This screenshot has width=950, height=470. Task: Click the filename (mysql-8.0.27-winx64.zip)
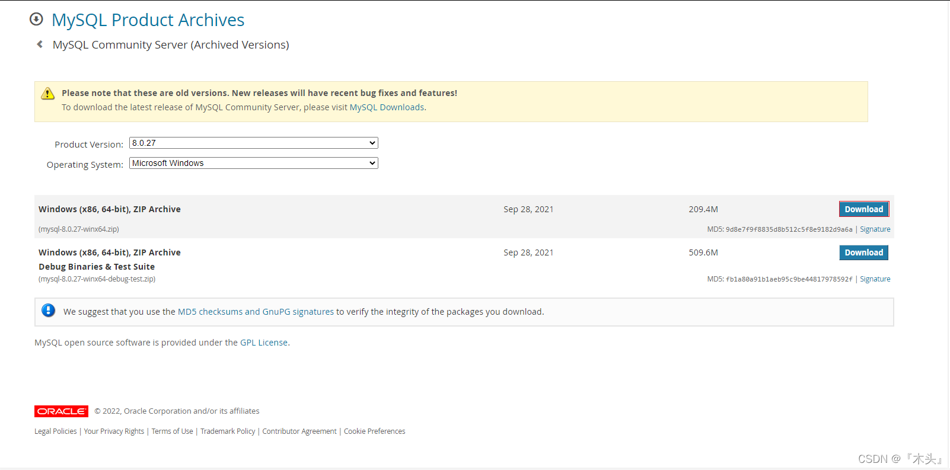[x=79, y=229]
